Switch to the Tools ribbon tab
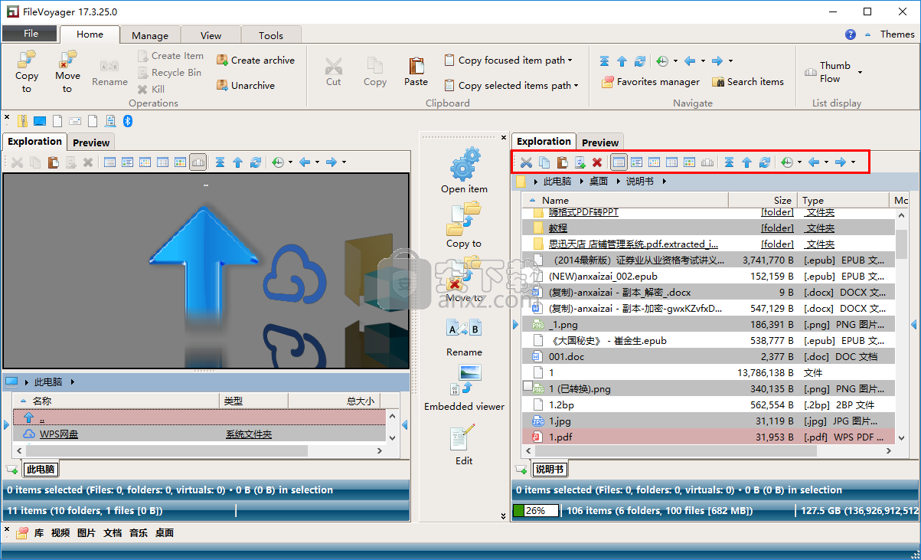This screenshot has height=560, width=921. click(271, 35)
